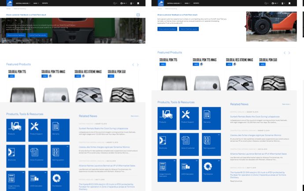Open Alliance Names Laurence Bennet headline in right mockup
The width and height of the screenshot is (304, 191).
coord(259,154)
